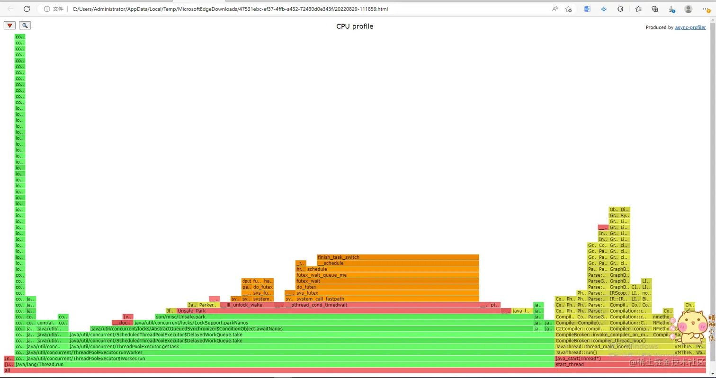
Task: Select the C2Compiler::compil.. frame
Action: 582,329
